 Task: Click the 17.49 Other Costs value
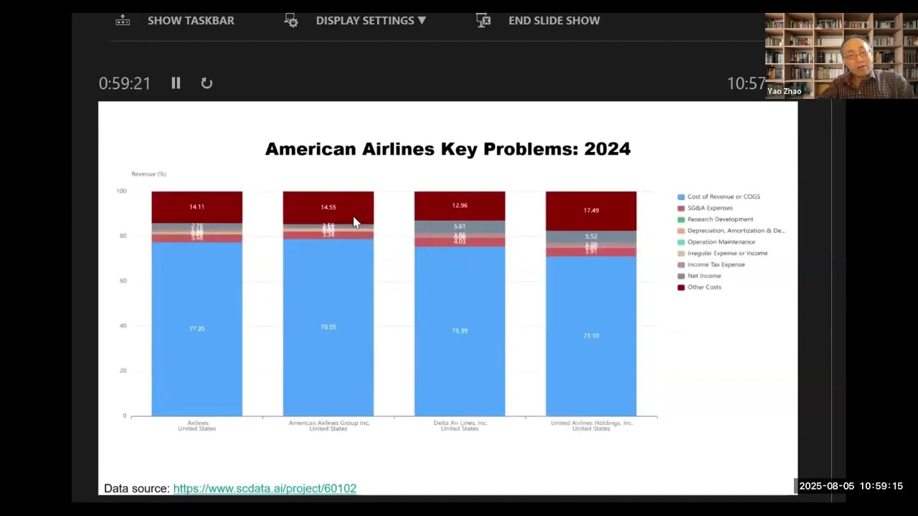tap(591, 211)
